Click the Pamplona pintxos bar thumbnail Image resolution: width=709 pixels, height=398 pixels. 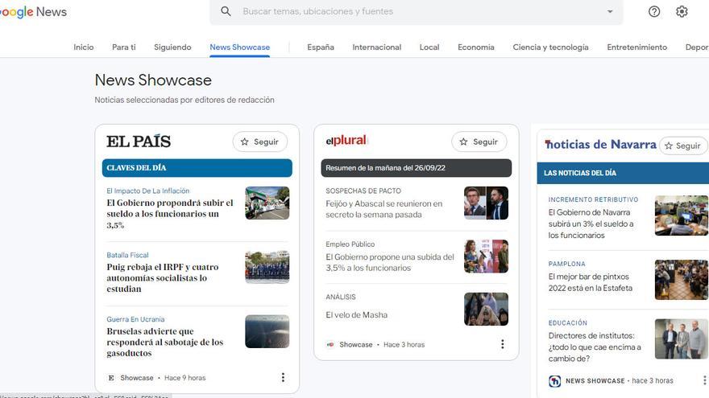point(682,280)
